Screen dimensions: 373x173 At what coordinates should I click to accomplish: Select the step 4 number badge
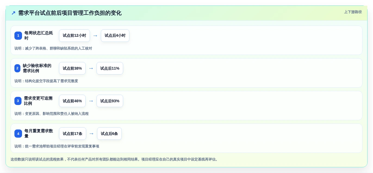[18, 134]
